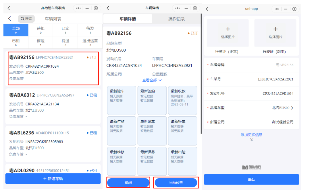Click the circular capsule close icon in uni-app panel
The width and height of the screenshot is (310, 192).
pos(294,9)
